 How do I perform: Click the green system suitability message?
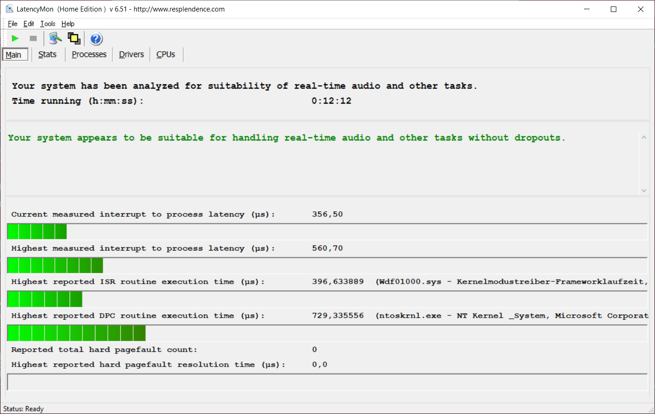click(287, 138)
